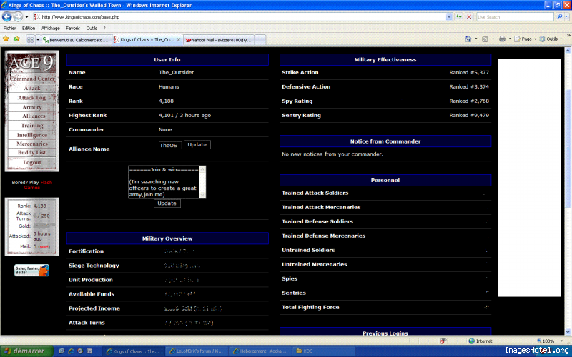572x357 pixels.
Task: Click the green Refresh page icon
Action: coord(459,16)
